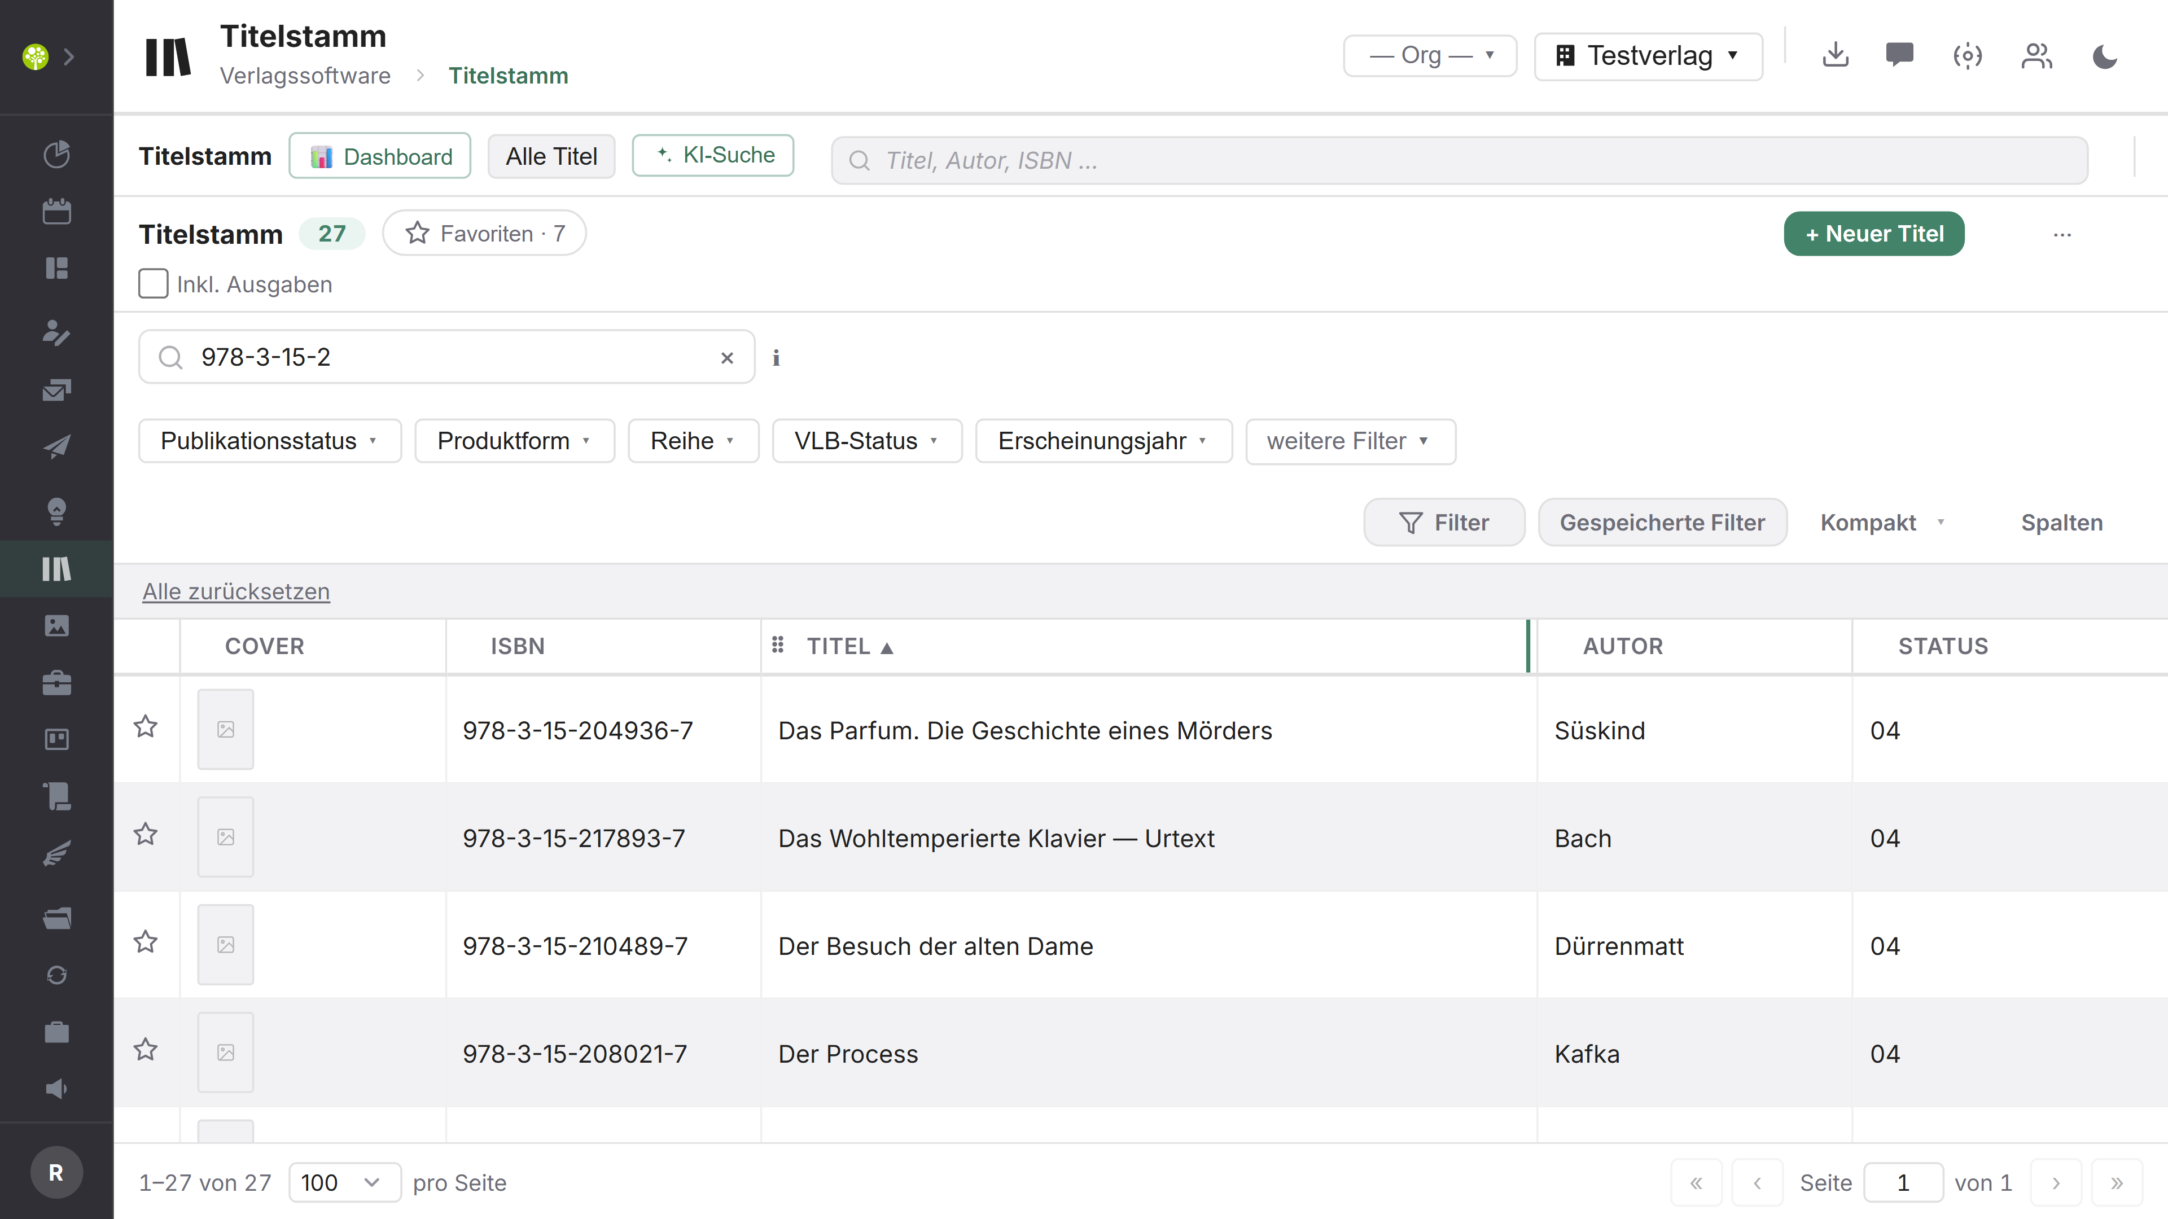Open the lightbulb ideas sidebar icon

click(56, 511)
